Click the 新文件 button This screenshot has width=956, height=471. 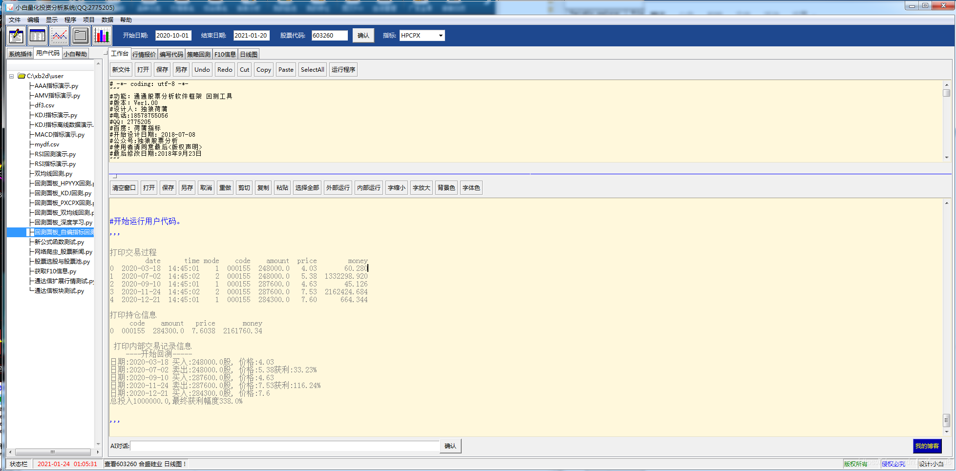121,70
